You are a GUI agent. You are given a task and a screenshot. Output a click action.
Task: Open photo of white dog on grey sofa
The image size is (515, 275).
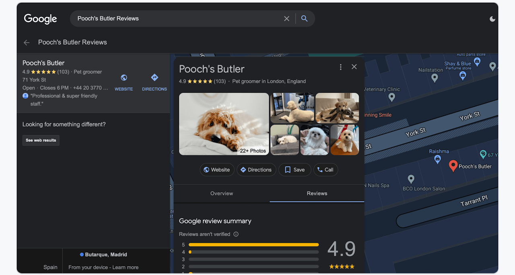[284, 140]
